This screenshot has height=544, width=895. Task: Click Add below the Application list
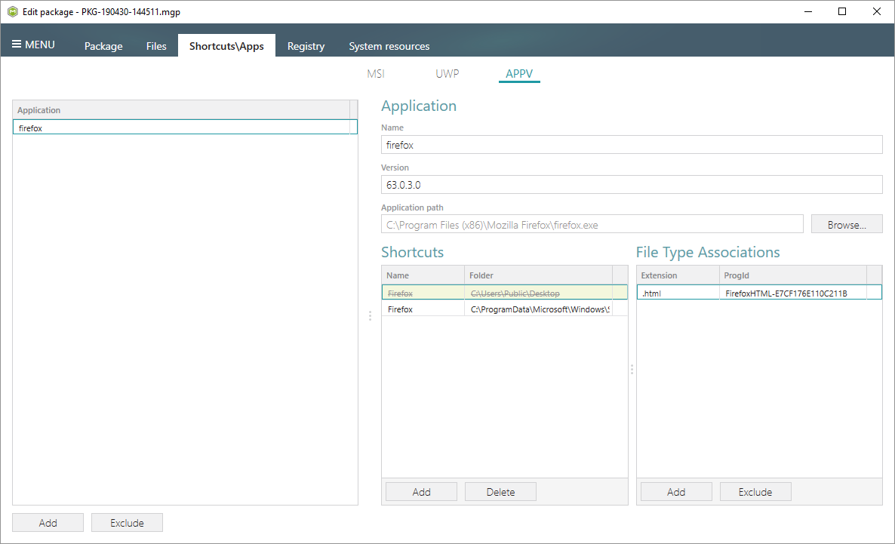click(48, 522)
